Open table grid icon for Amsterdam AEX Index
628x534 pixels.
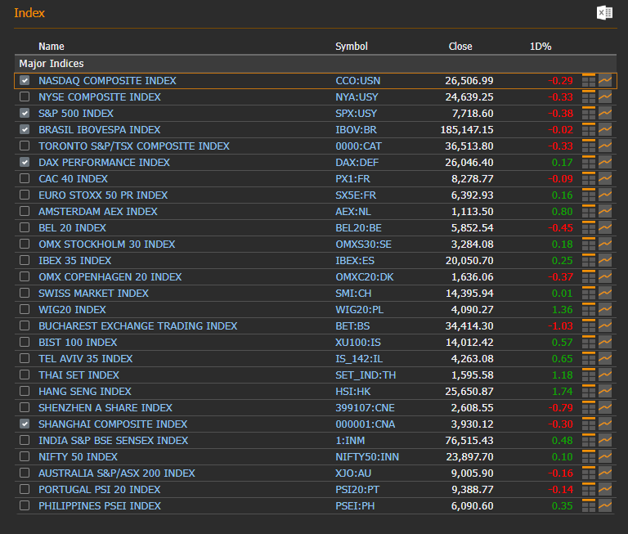click(x=589, y=212)
